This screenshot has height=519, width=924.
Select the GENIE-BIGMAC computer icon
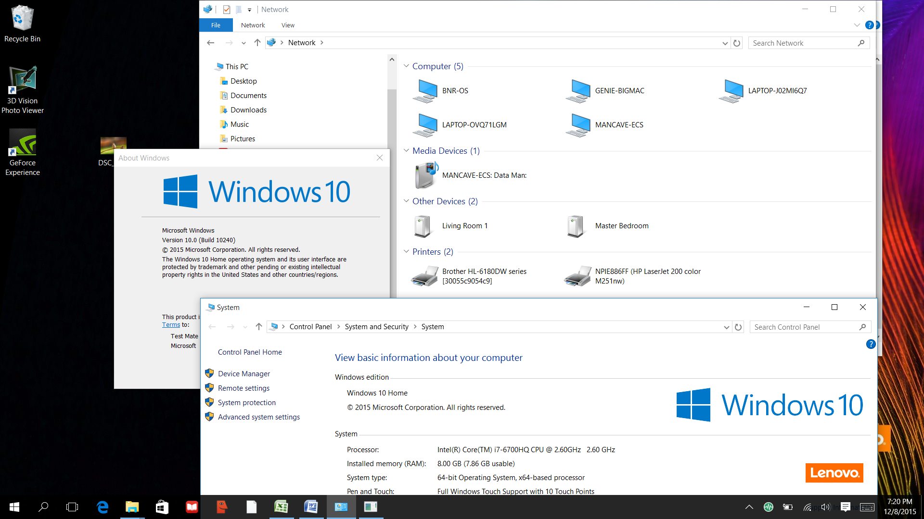(578, 91)
